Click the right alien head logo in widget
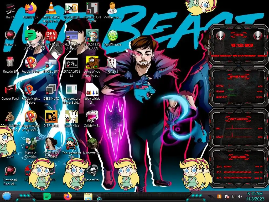 pyautogui.click(x=258, y=36)
